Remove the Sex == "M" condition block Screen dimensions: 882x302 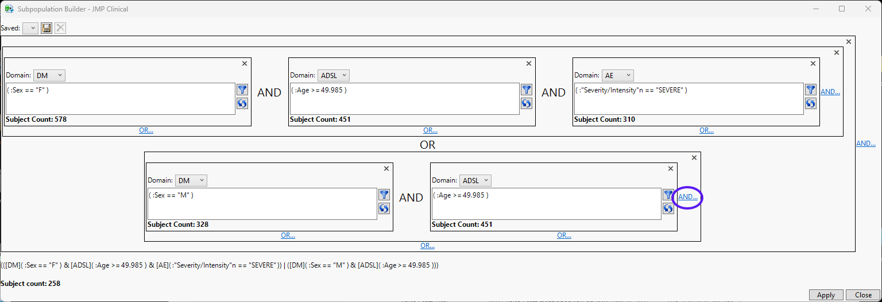coord(386,169)
